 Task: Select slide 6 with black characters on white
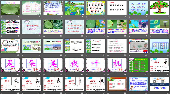(x=117, y=8)
